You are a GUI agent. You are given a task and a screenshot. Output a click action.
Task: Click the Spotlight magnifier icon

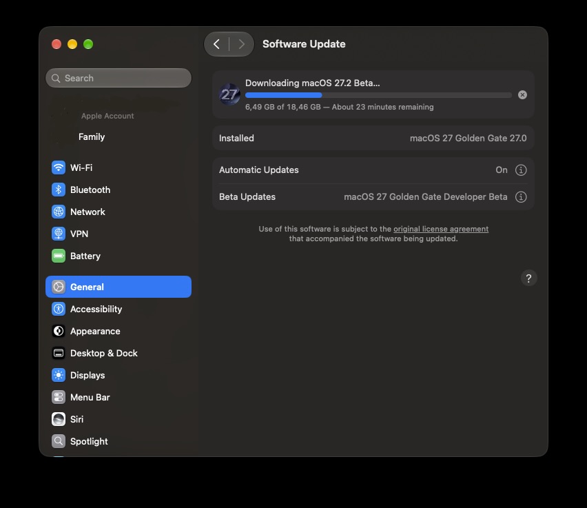[x=59, y=441]
